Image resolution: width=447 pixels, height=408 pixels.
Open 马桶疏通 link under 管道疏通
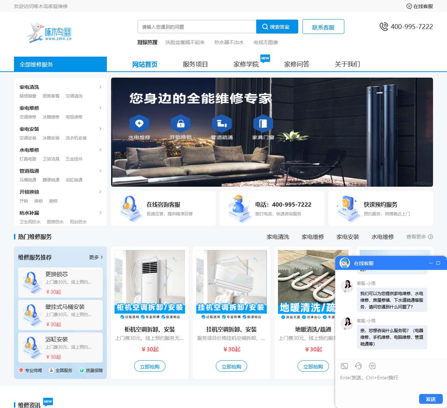click(x=28, y=180)
